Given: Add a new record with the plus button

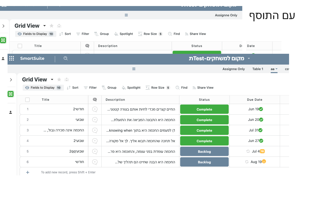Looking at the screenshot, I should tap(27, 172).
